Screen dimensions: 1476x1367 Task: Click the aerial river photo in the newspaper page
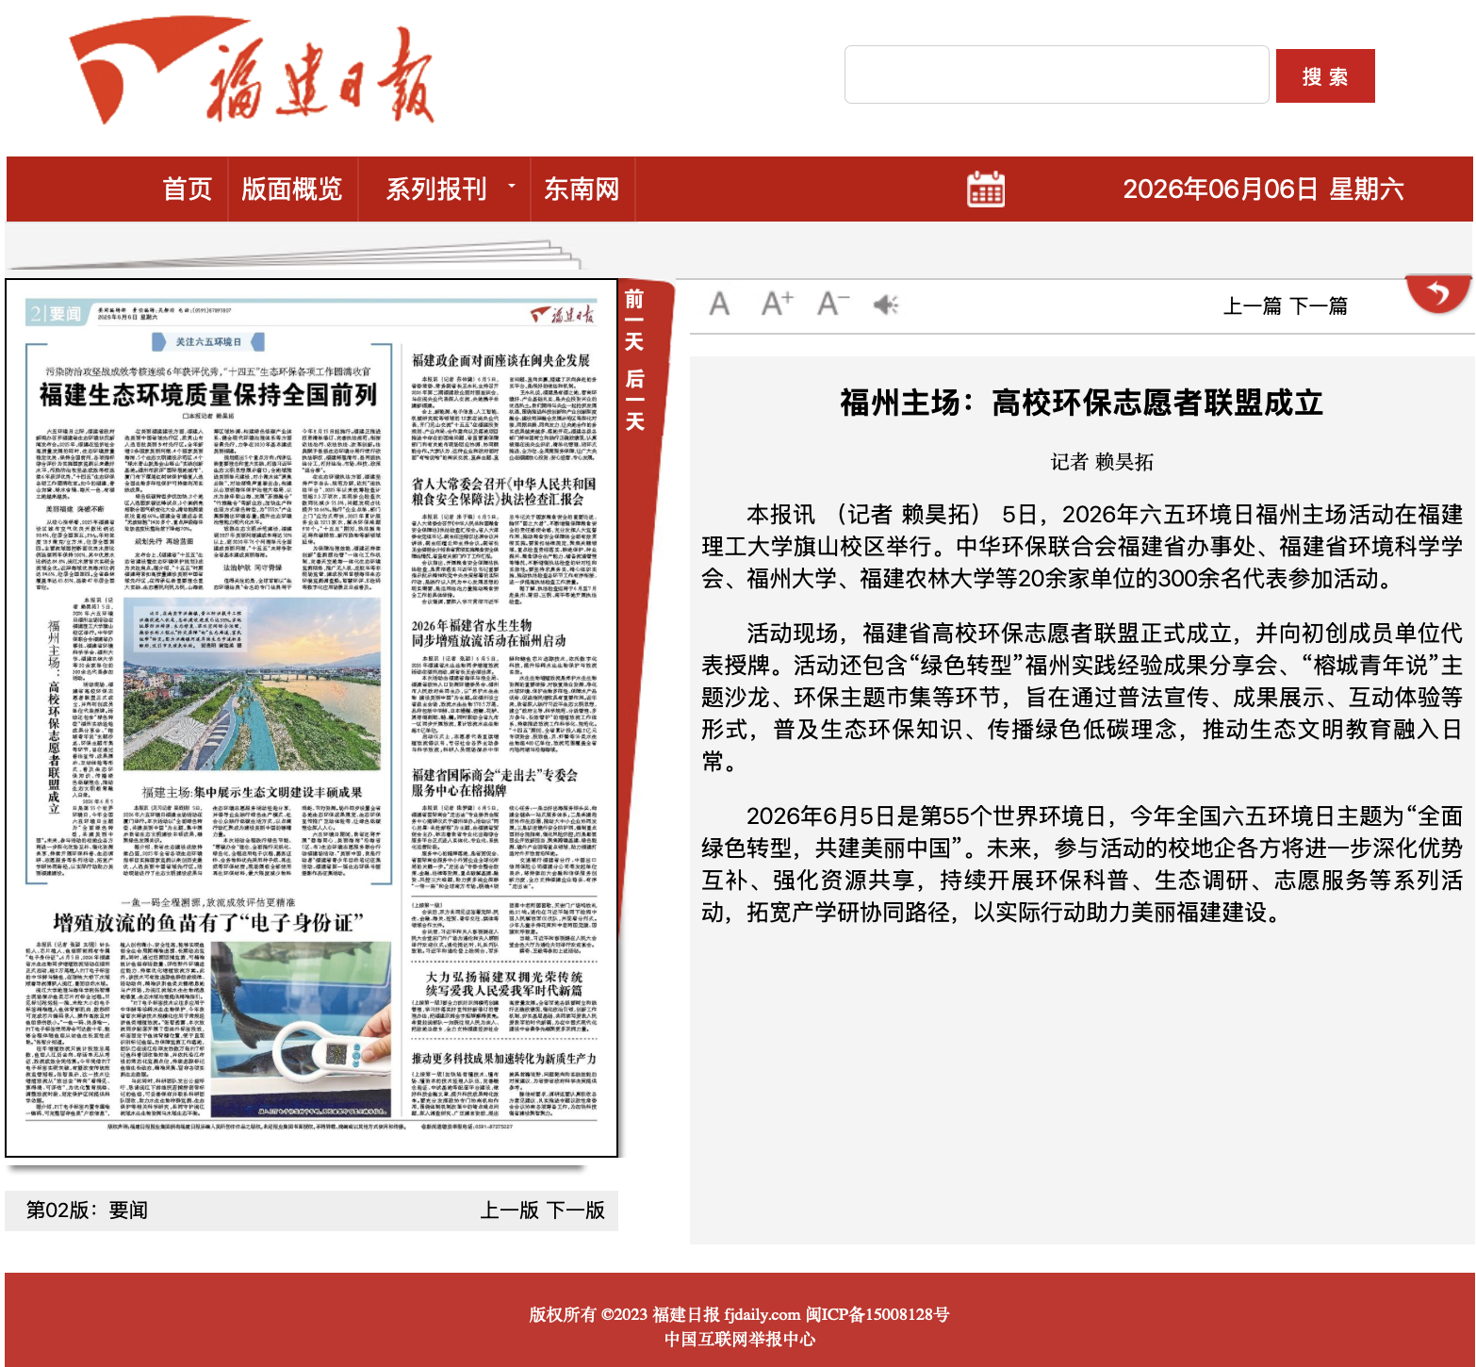coord(252,686)
